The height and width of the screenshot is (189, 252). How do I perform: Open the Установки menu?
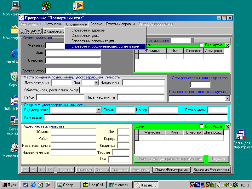click(x=53, y=24)
